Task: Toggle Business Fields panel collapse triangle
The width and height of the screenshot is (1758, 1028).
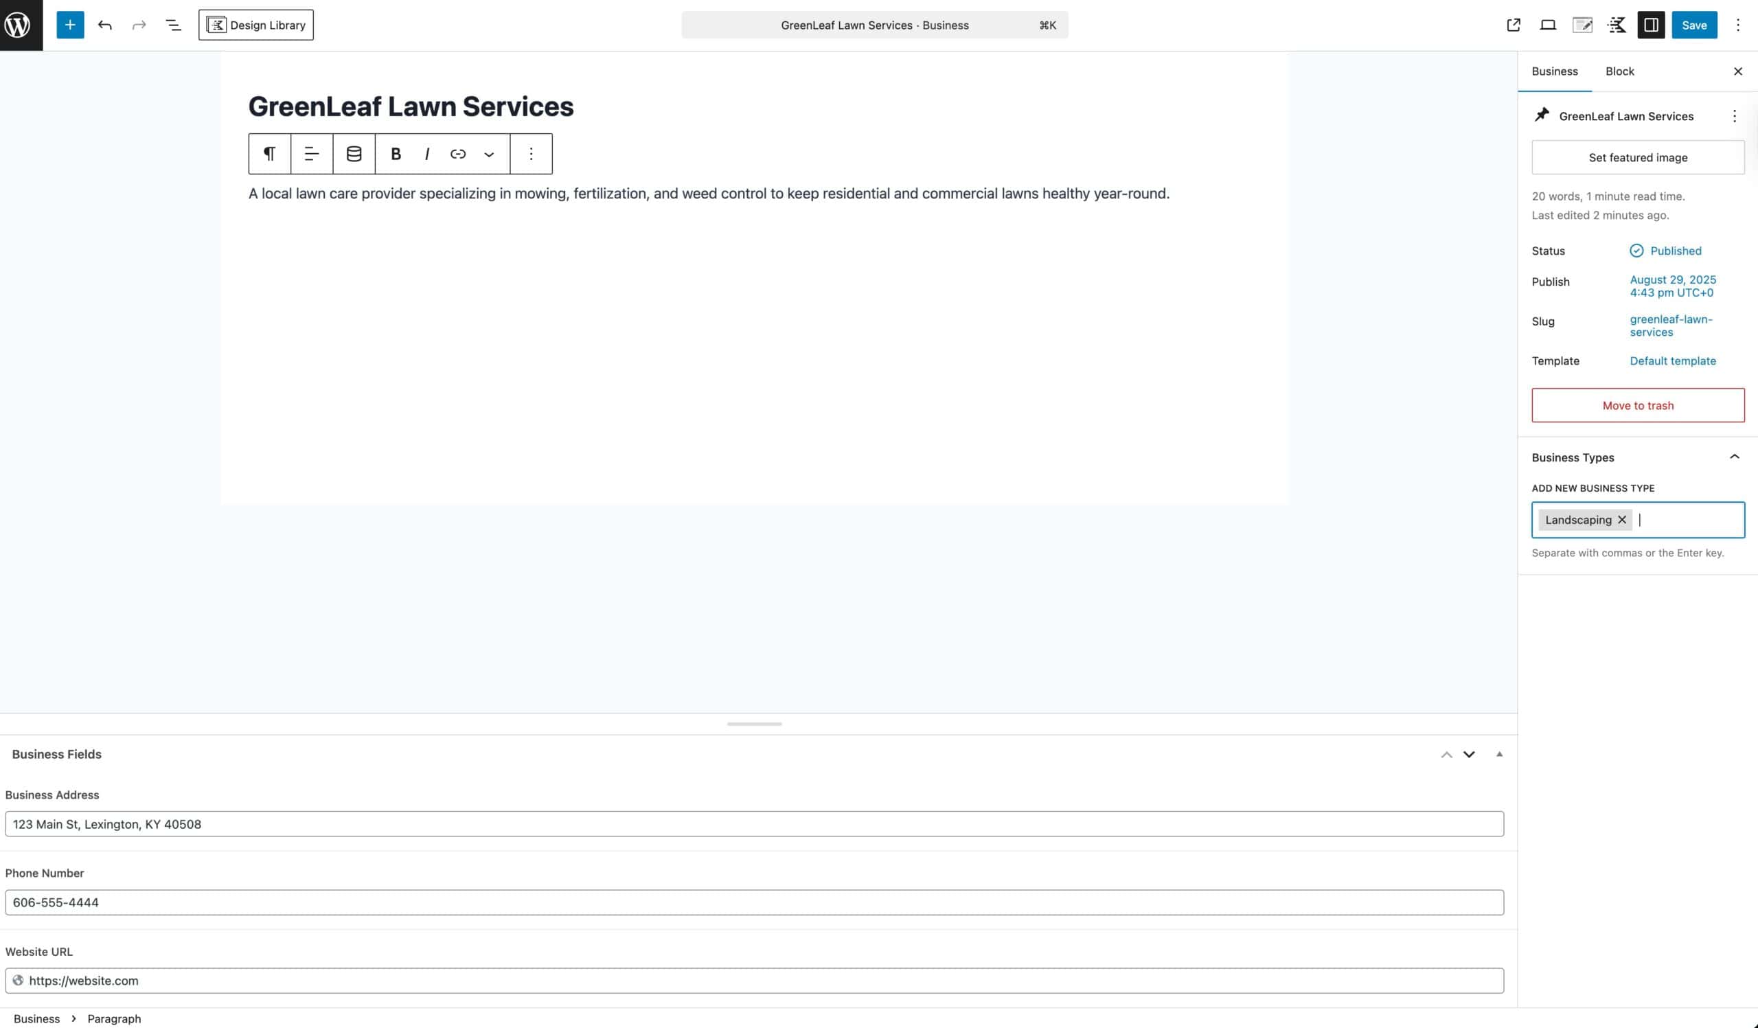Action: [x=1498, y=754]
